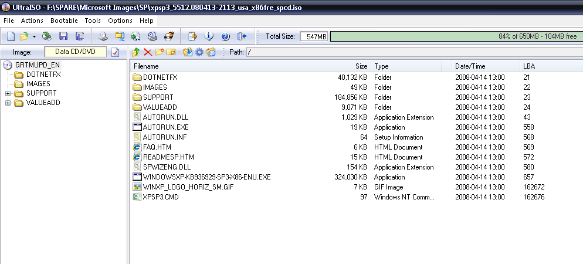Image resolution: width=583 pixels, height=264 pixels.
Task: Click the Exit door with arrow icon
Action: tap(242, 36)
